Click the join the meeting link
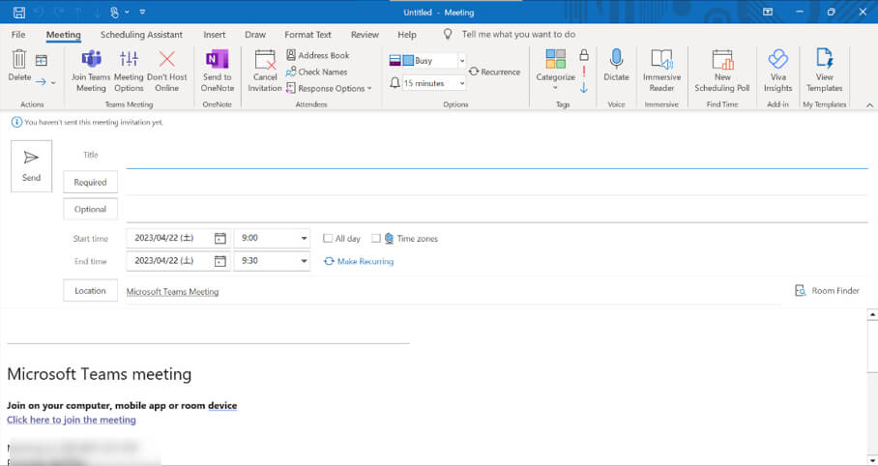Screen dimensions: 878x466 point(72,420)
